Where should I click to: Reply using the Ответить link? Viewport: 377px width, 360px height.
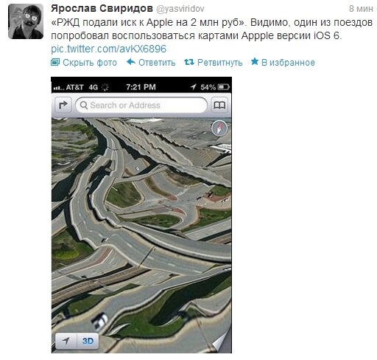(x=157, y=63)
